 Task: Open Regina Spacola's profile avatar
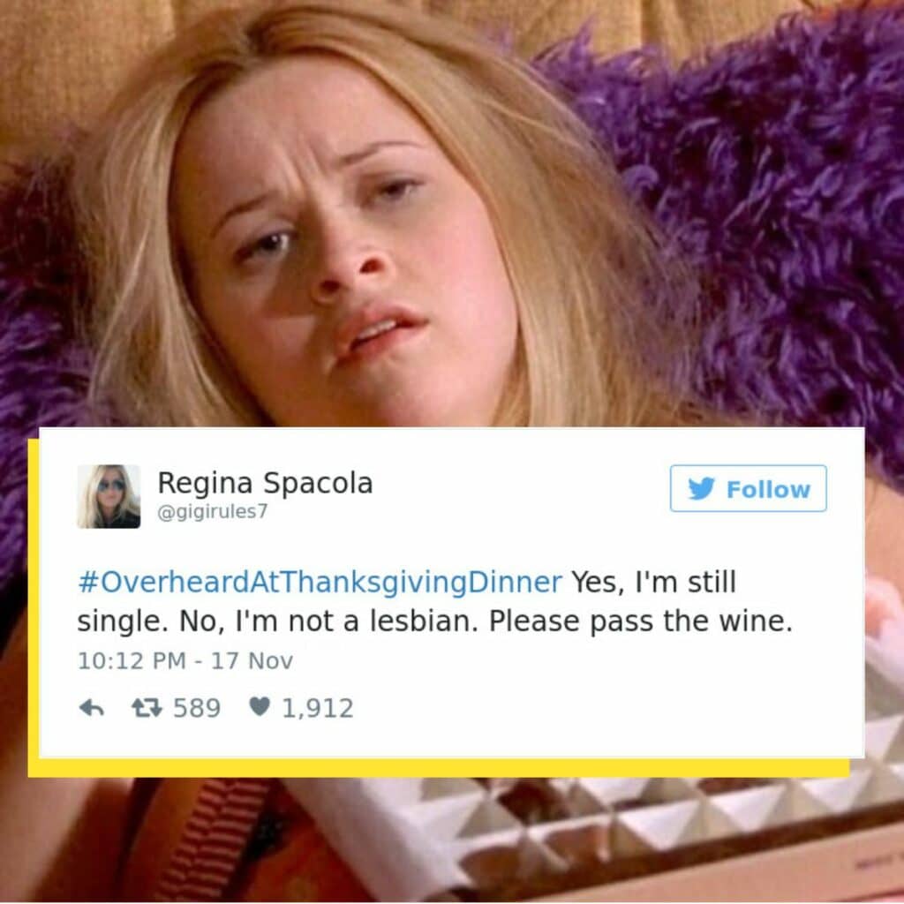tap(109, 496)
